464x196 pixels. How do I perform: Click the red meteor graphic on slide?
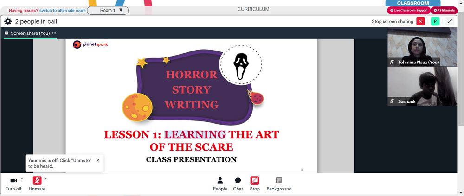click(255, 98)
